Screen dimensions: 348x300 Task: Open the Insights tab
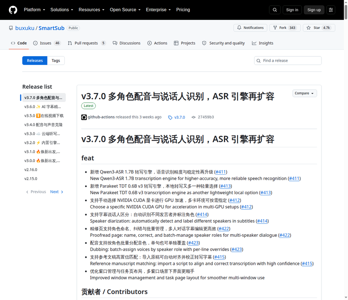pos(263,43)
